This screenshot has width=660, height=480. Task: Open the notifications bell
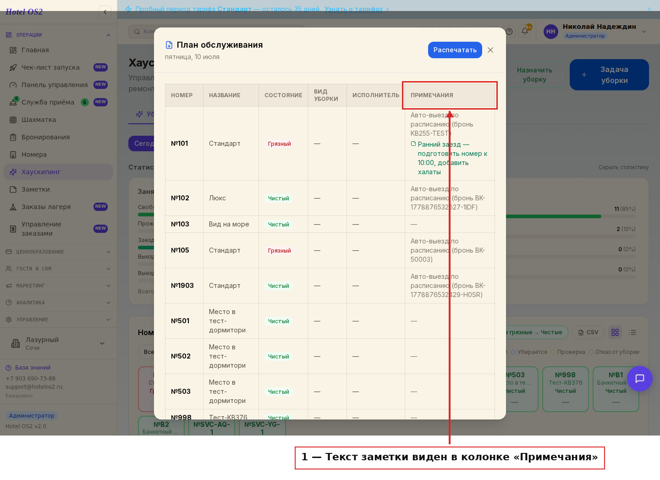(525, 31)
